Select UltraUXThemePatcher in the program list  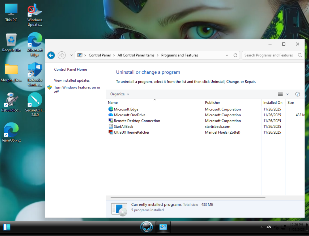tap(131, 132)
